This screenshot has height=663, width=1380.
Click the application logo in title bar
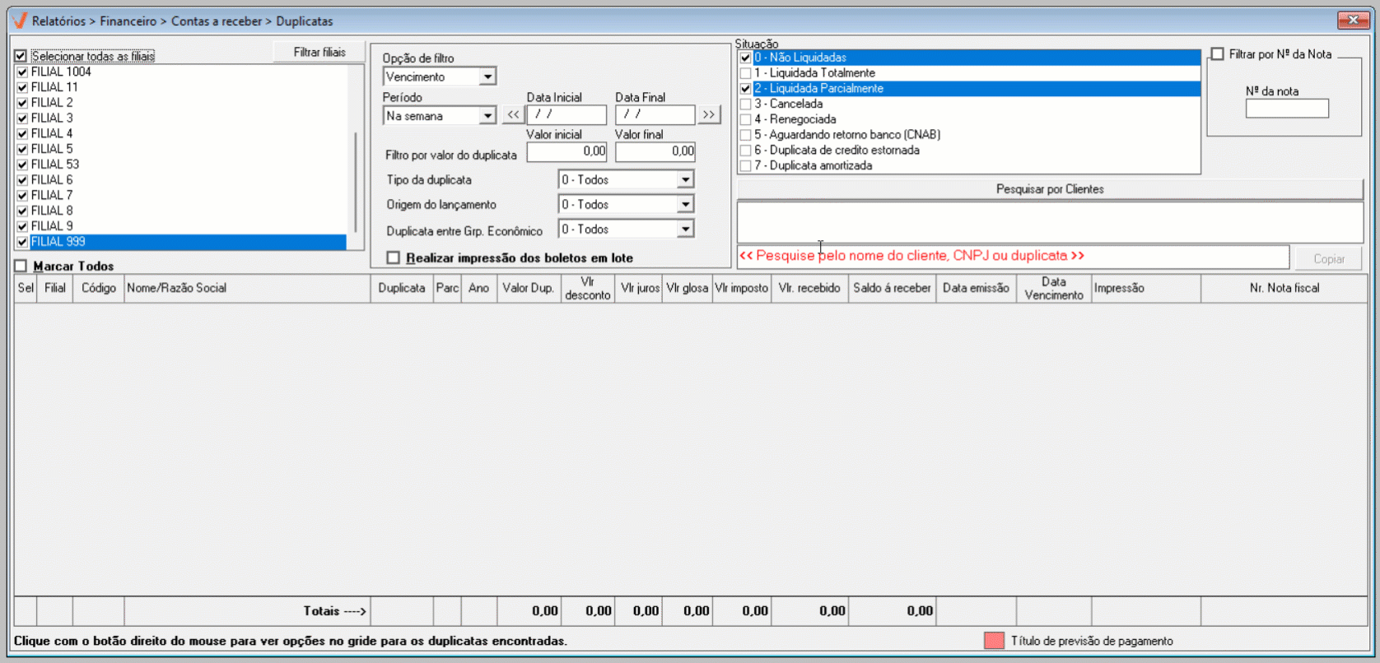(x=20, y=21)
